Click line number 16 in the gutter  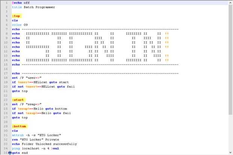pyautogui.click(x=6, y=69)
